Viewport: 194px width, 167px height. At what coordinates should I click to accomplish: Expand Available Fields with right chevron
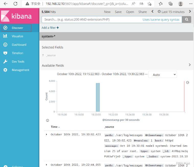pos(190,65)
